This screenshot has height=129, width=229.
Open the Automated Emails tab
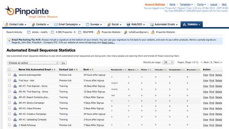[x=164, y=24]
